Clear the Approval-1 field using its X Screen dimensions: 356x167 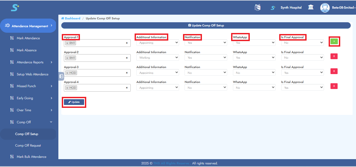tap(127, 43)
